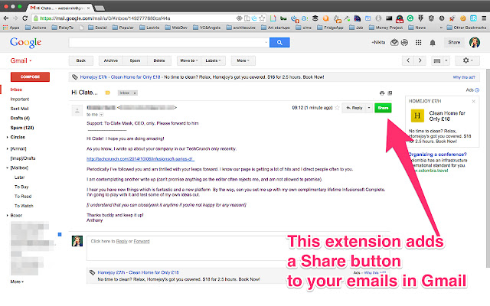Open the Other Bookmarks folder
This screenshot has width=490, height=306.
point(466,28)
